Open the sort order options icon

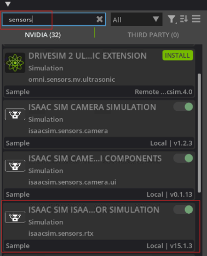[x=184, y=19]
